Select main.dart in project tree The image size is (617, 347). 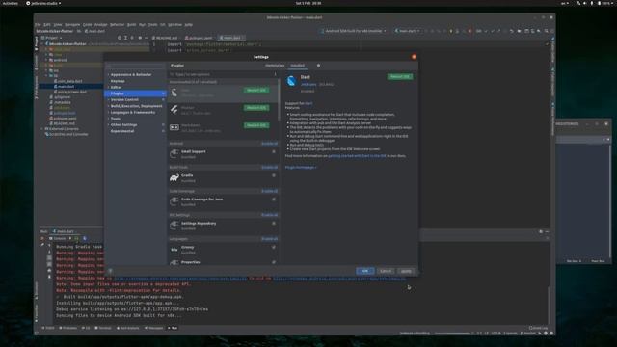[x=67, y=87]
